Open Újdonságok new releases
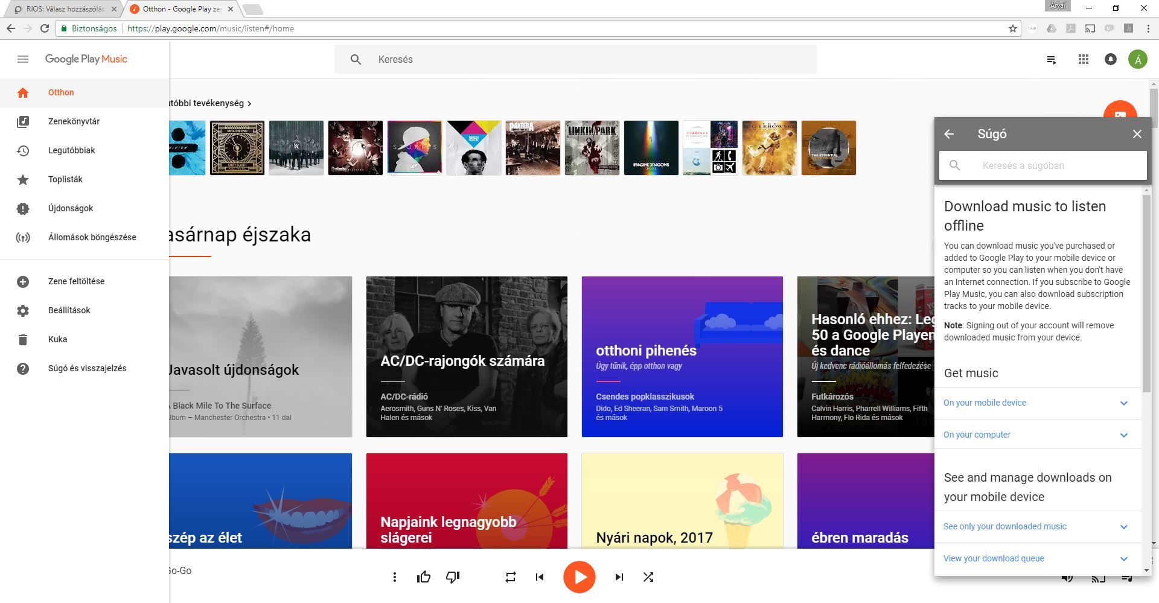The width and height of the screenshot is (1159, 603). (x=85, y=208)
